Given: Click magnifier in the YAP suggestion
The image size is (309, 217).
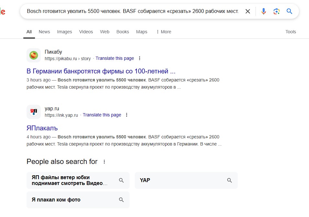Looking at the screenshot, I should (x=229, y=180).
